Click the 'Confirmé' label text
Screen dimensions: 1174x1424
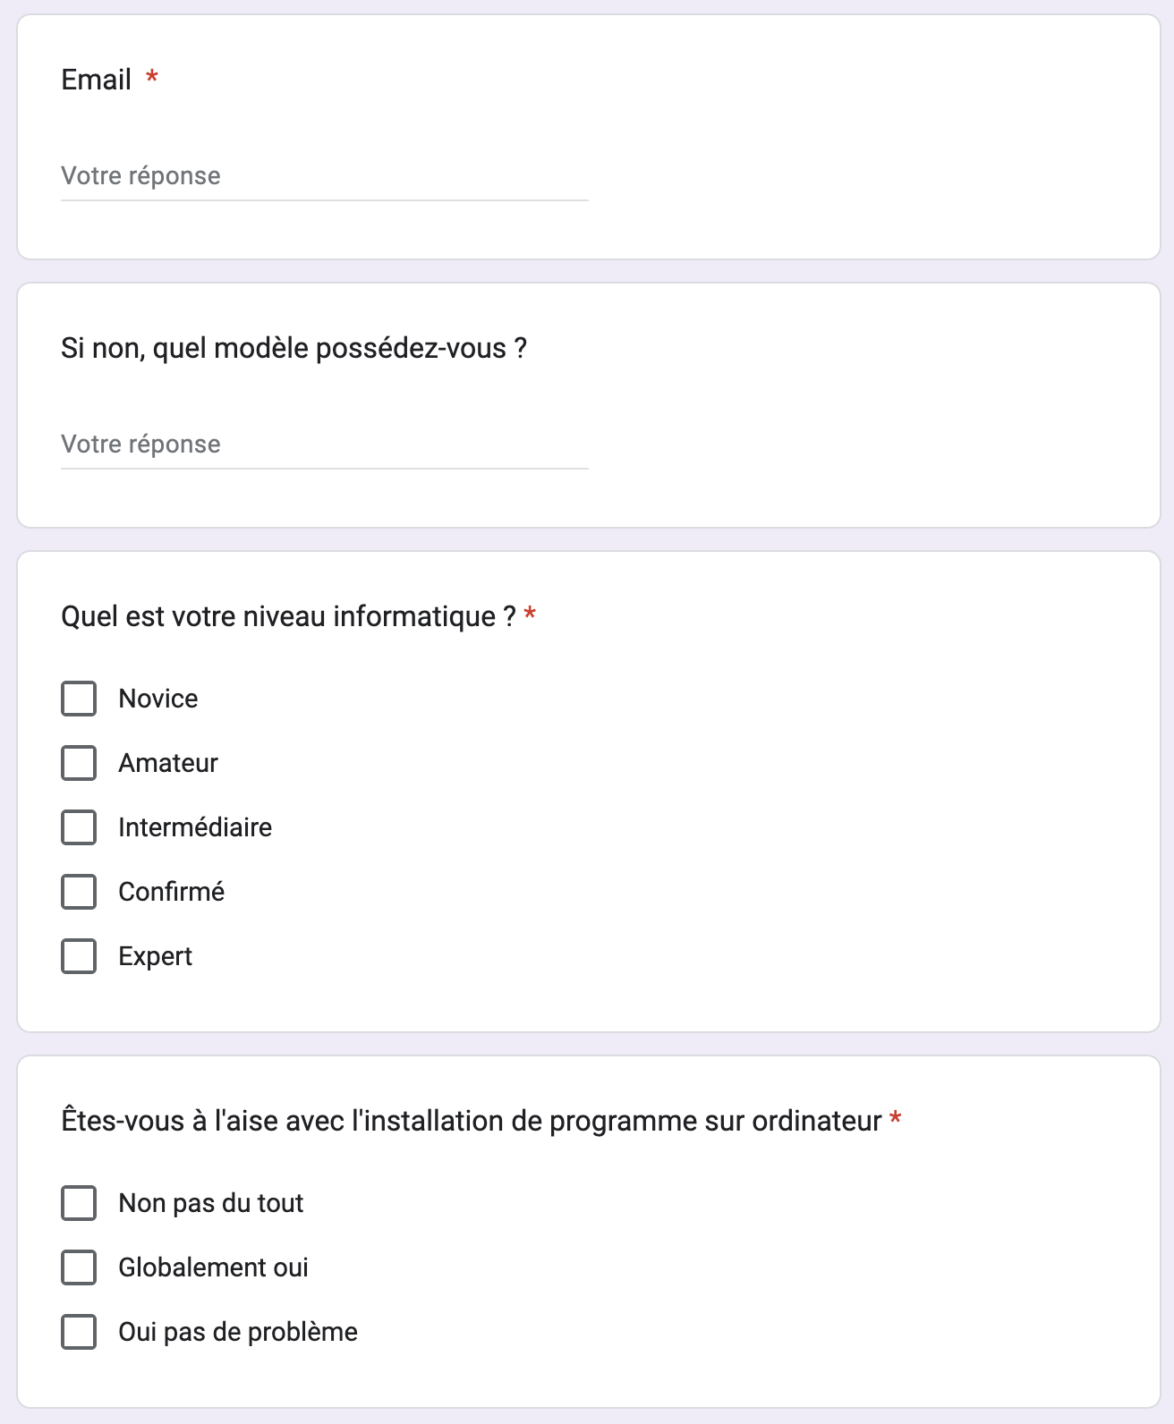coord(171,892)
